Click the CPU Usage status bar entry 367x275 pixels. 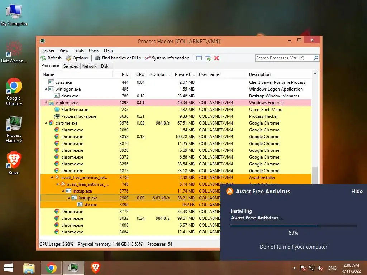[56, 244]
